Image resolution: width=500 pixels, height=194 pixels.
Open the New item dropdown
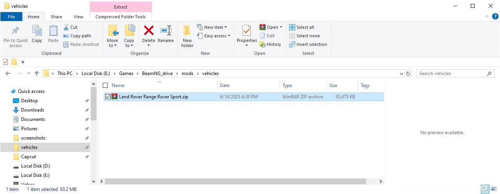pyautogui.click(x=212, y=27)
